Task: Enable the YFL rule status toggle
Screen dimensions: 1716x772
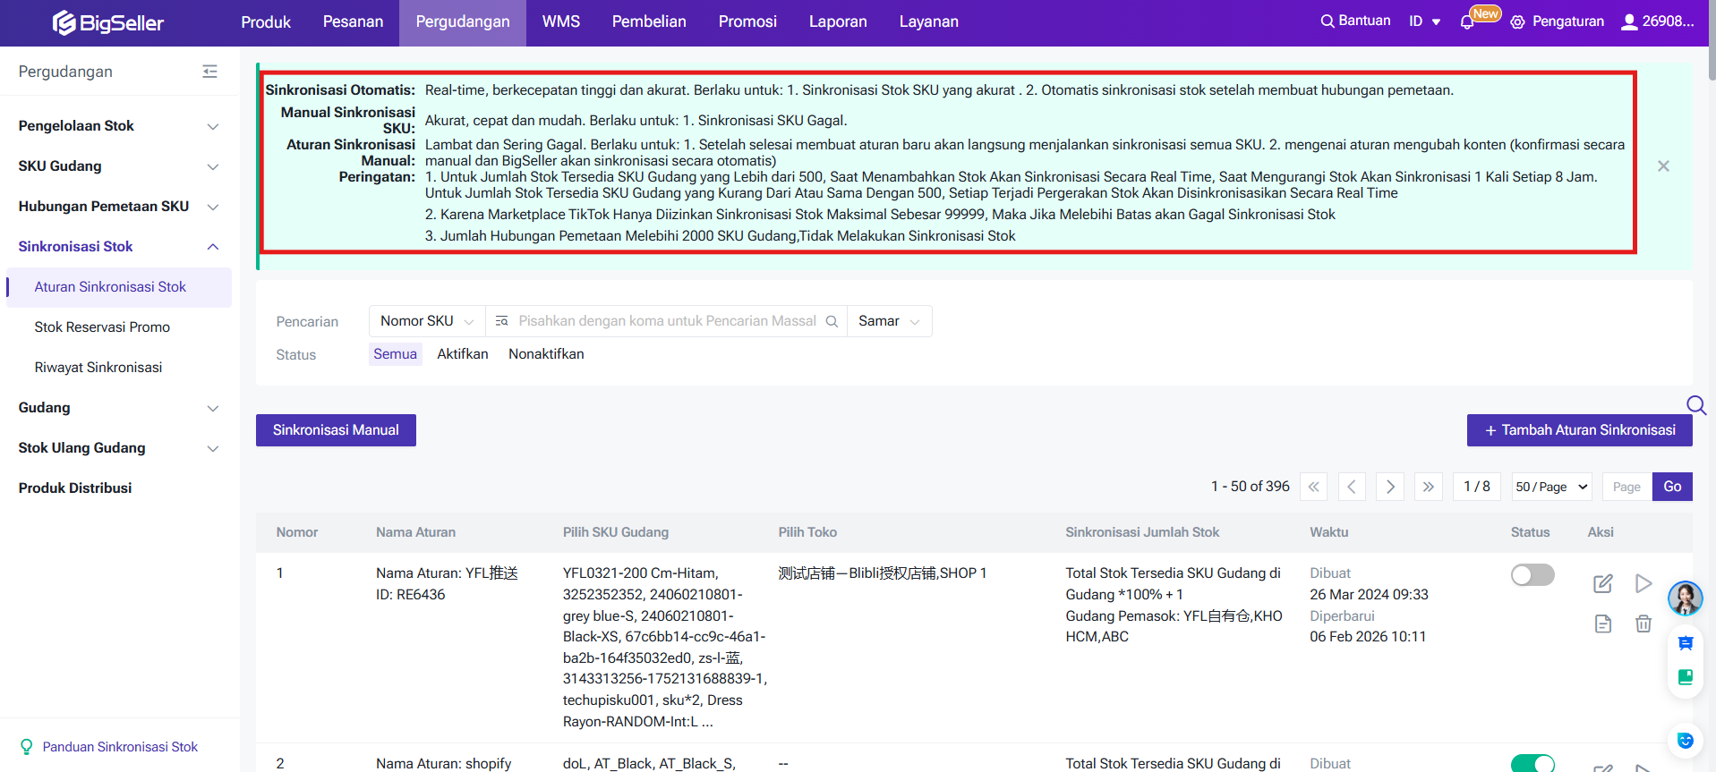Action: (1532, 575)
